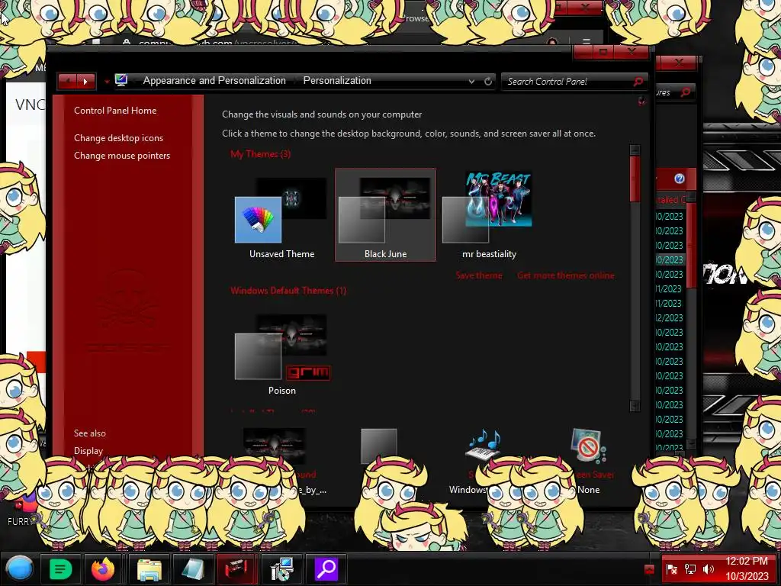Click the theme list scrollbar down arrow

(x=635, y=406)
